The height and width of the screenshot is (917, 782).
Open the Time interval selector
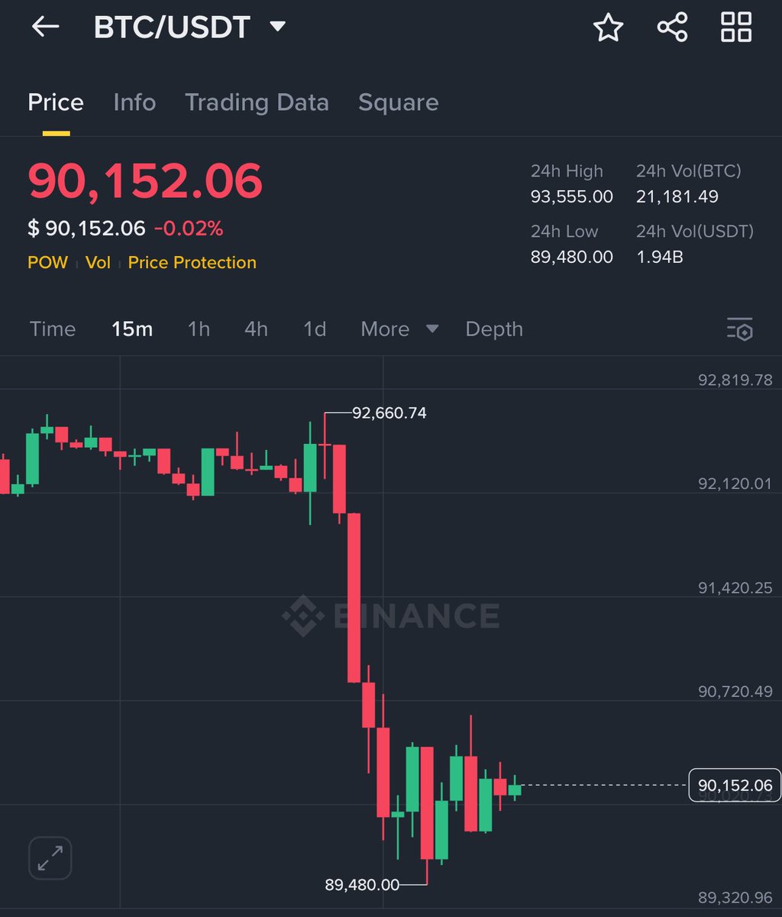(x=52, y=329)
